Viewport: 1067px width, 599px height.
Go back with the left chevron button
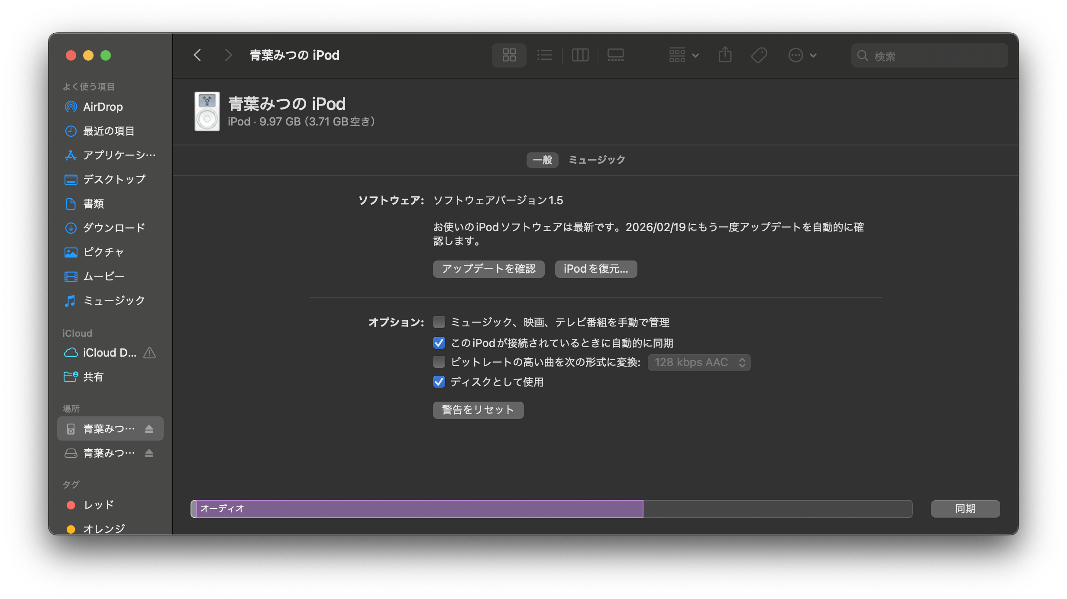[197, 55]
